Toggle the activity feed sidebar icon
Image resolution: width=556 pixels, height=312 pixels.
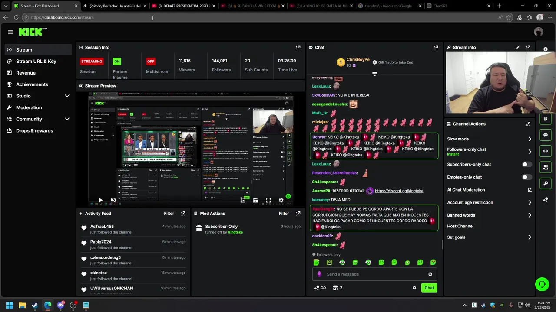click(546, 119)
